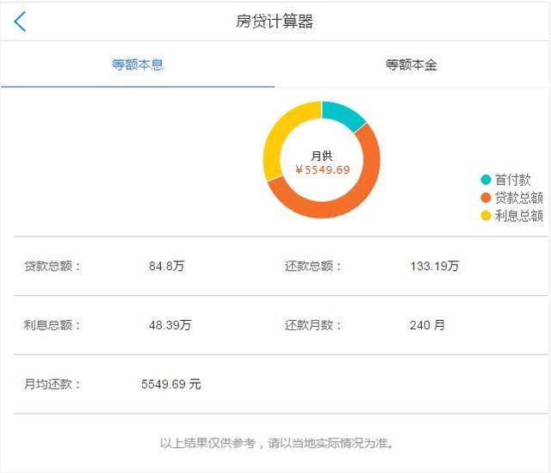
Task: Select the 利息总额 legend label in the chart
Action: tap(518, 216)
